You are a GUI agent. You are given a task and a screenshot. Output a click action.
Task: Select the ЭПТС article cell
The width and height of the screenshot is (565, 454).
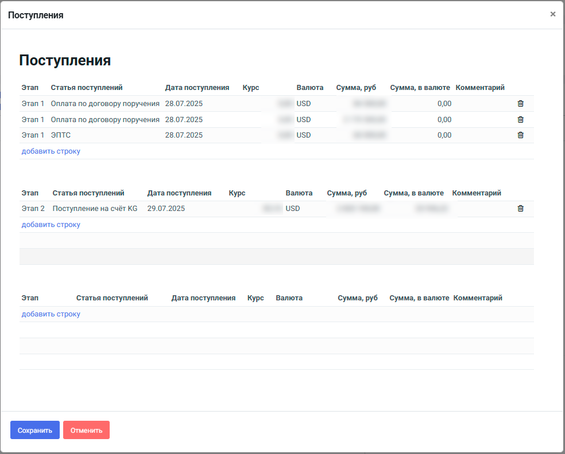[x=61, y=135]
